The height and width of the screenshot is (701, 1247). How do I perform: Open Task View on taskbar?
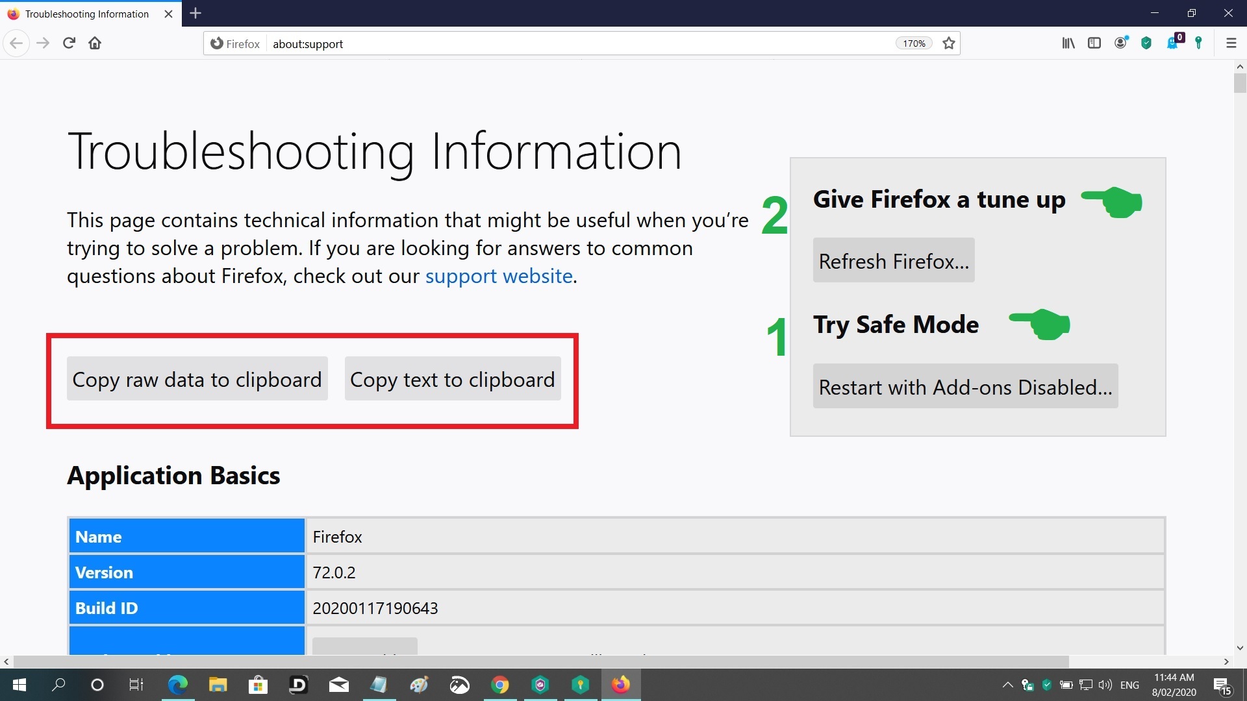[x=136, y=685]
